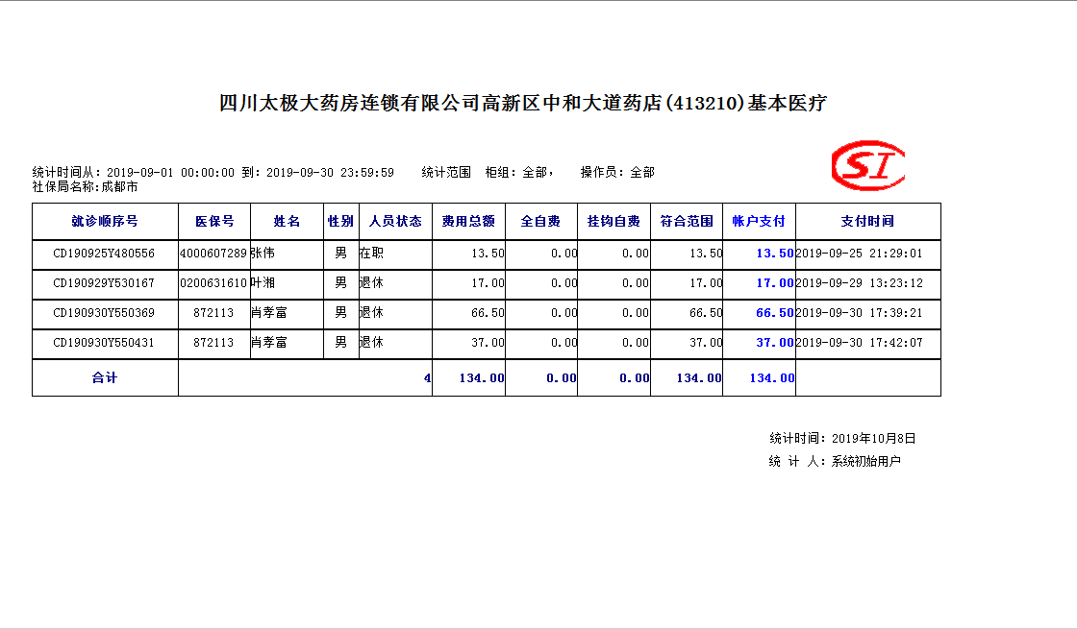1077x629 pixels.
Task: Click 肖孝富 in the CD190930Y550431 row
Action: (269, 343)
